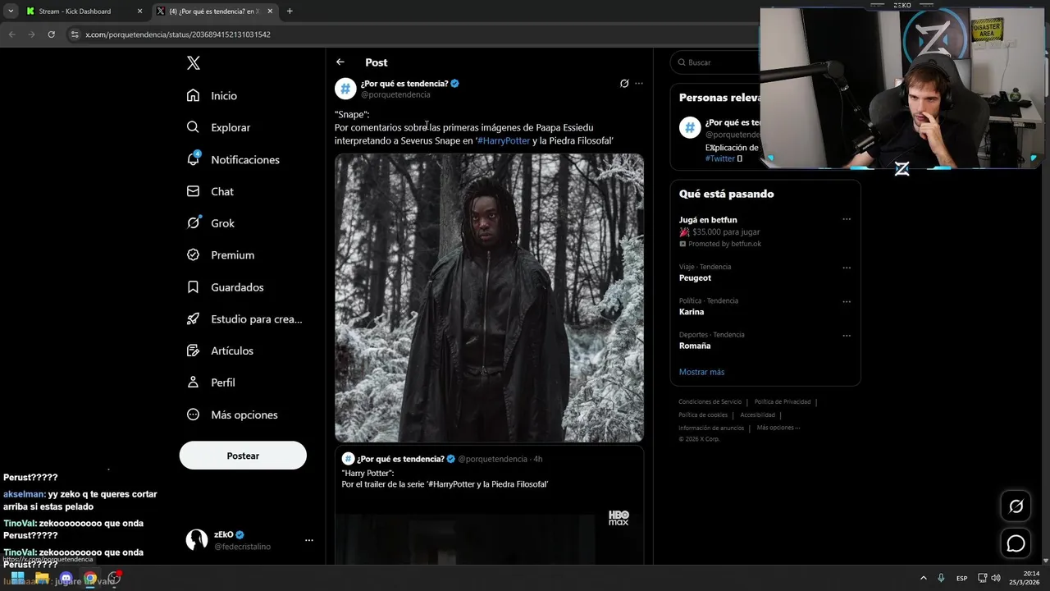
Task: Open the Snape post image
Action: (x=489, y=298)
